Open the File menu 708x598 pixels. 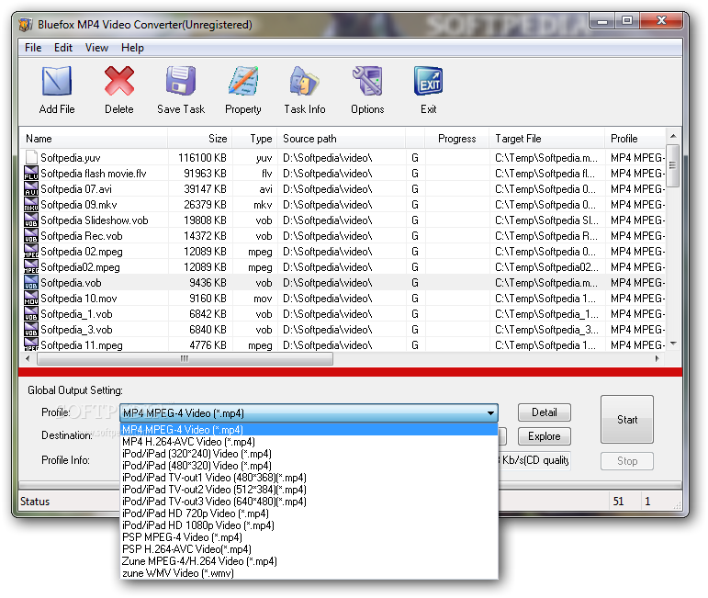[33, 48]
